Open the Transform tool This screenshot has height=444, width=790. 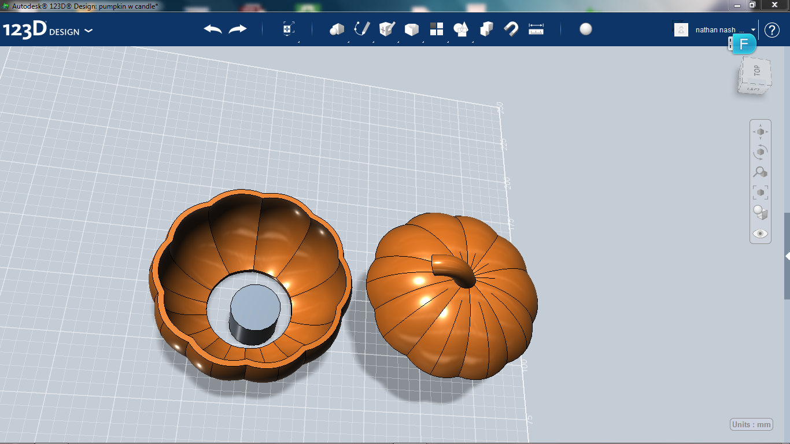(289, 29)
